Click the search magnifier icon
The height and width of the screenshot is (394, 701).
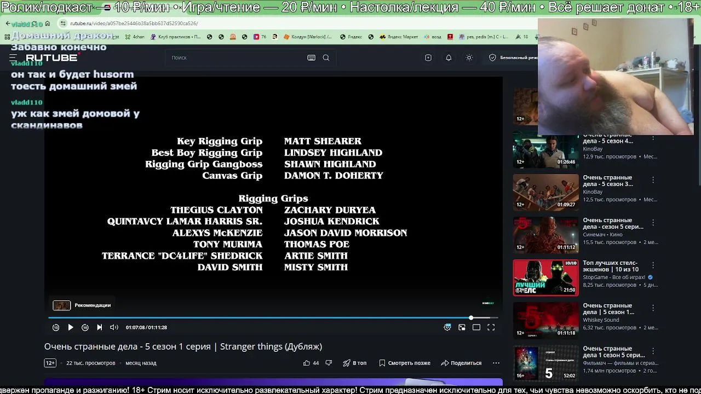326,57
